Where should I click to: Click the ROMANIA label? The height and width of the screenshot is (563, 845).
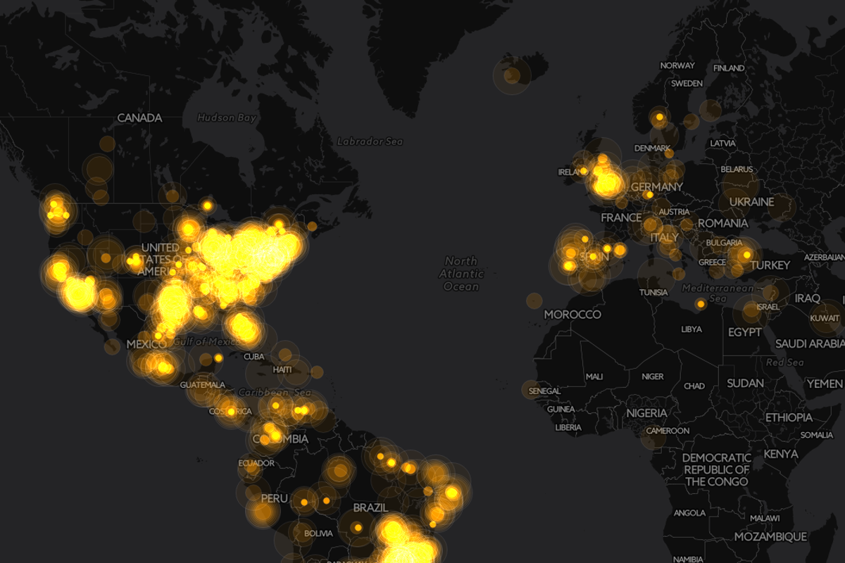(x=722, y=223)
